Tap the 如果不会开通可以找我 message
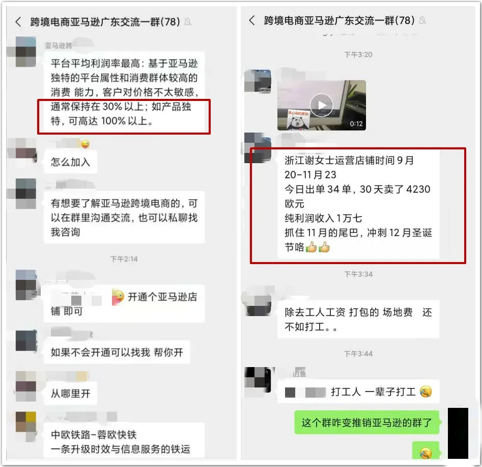The width and height of the screenshot is (482, 467). point(117,352)
